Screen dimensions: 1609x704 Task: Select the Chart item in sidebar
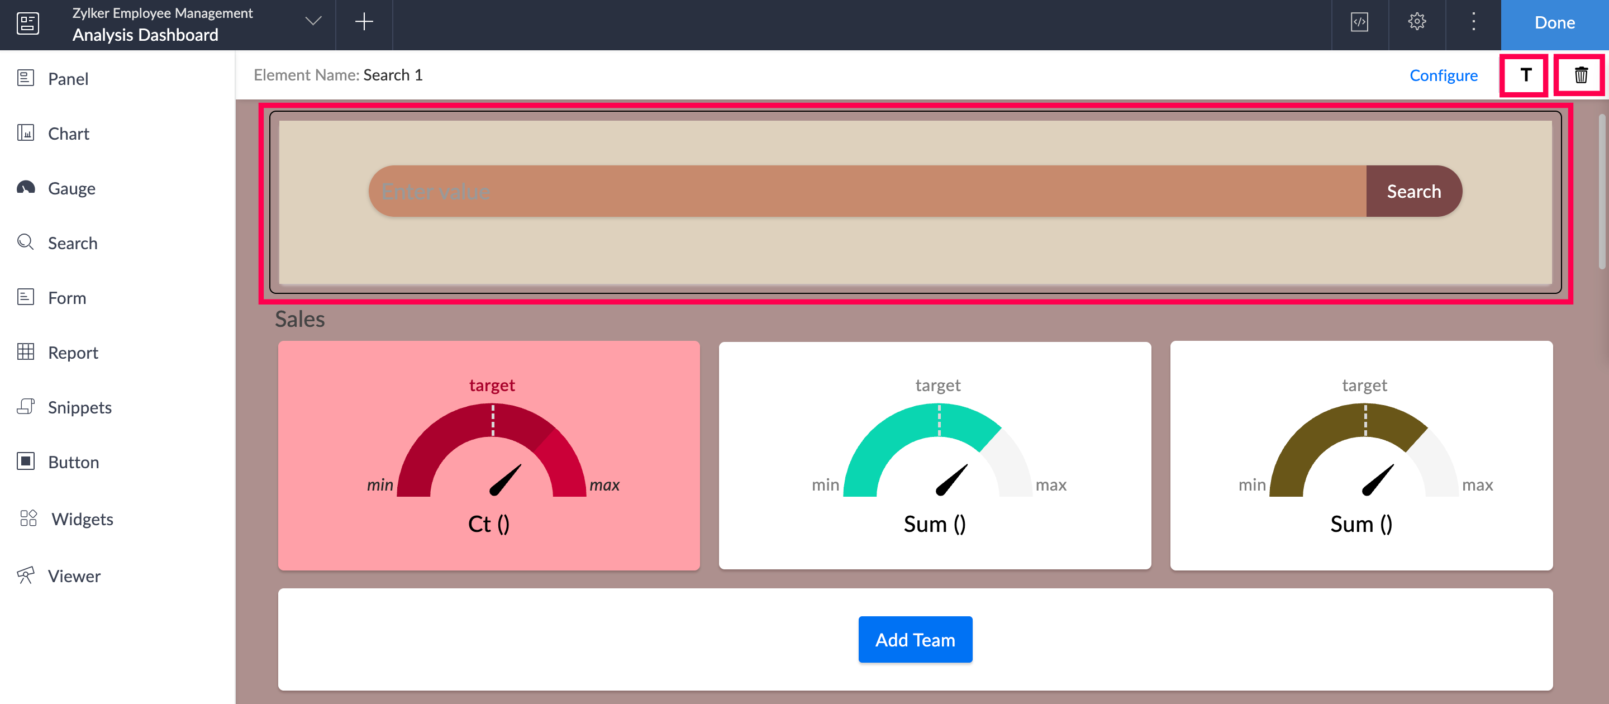pos(68,134)
